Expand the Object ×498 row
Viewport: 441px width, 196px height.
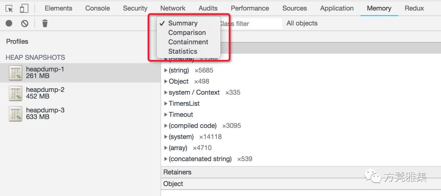coord(166,81)
